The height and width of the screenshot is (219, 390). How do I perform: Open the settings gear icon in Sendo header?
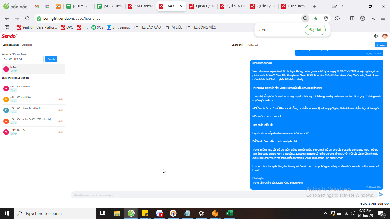pyautogui.click(x=376, y=36)
